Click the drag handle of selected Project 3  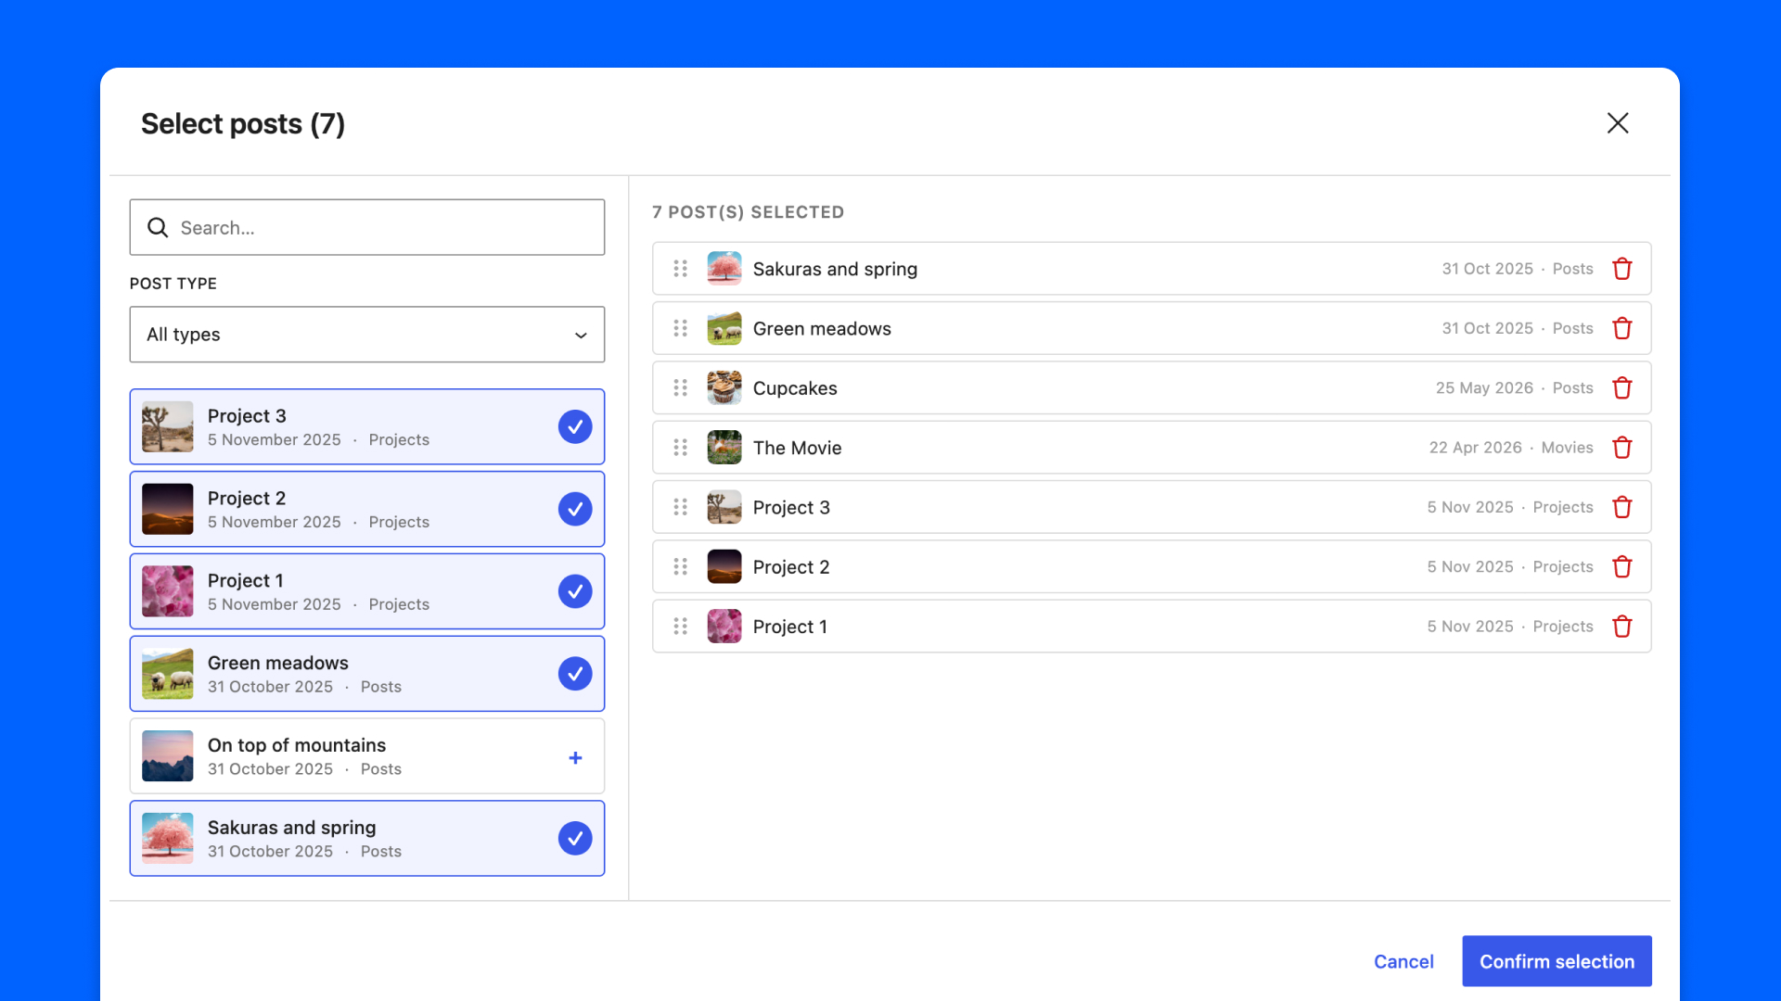coord(680,507)
